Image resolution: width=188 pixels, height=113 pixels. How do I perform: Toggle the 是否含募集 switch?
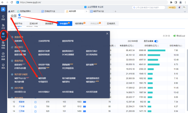[x=156, y=41]
